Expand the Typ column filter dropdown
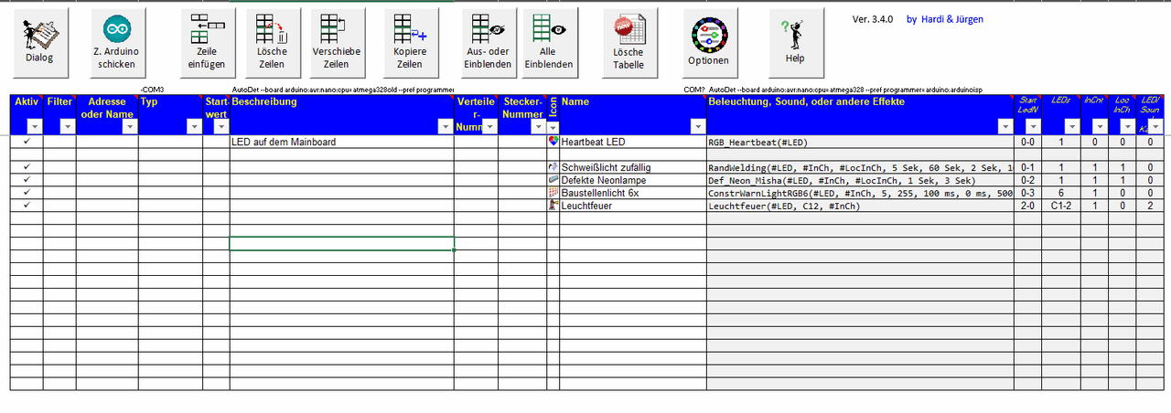 [193, 127]
